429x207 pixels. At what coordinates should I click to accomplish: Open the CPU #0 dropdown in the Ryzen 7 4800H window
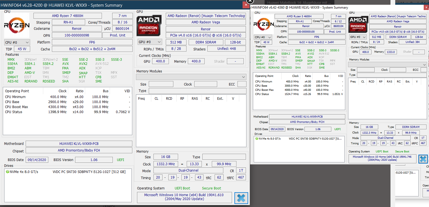tap(17, 42)
